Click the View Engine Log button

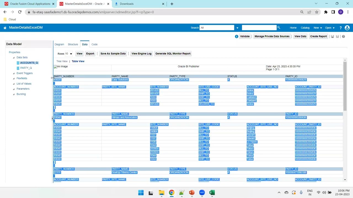(x=141, y=54)
